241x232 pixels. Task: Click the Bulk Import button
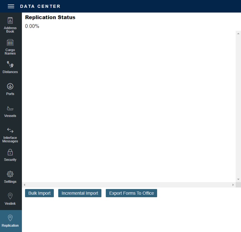(x=39, y=193)
